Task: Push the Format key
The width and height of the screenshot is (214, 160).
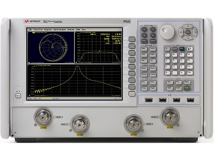Action: pyautogui.click(x=153, y=49)
